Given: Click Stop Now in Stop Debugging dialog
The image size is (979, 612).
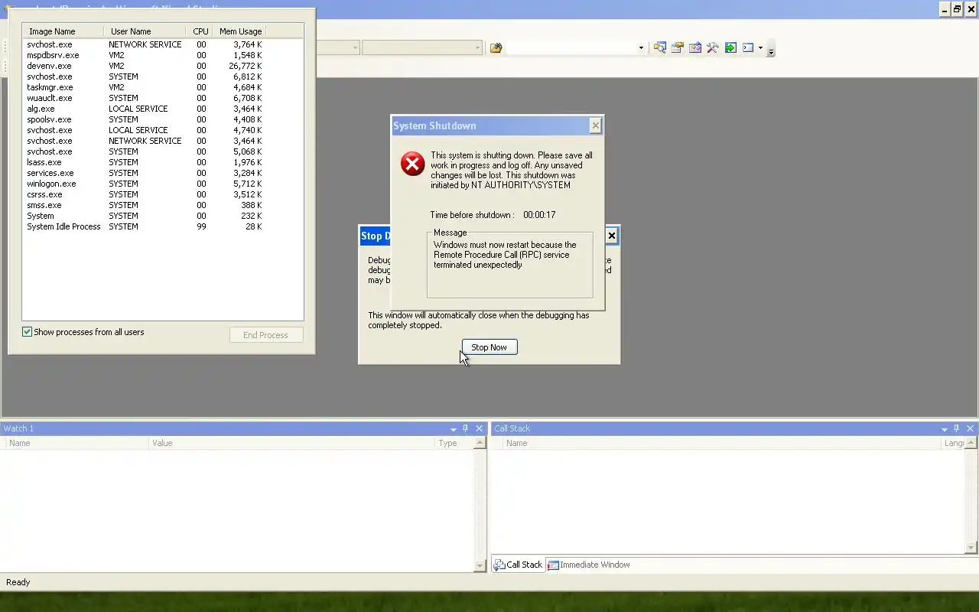Looking at the screenshot, I should pyautogui.click(x=489, y=347).
